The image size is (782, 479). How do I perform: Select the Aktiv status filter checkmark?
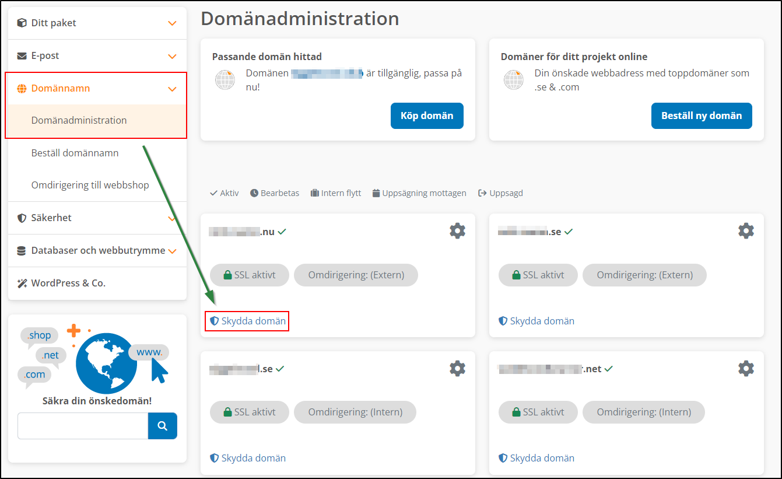click(x=213, y=193)
